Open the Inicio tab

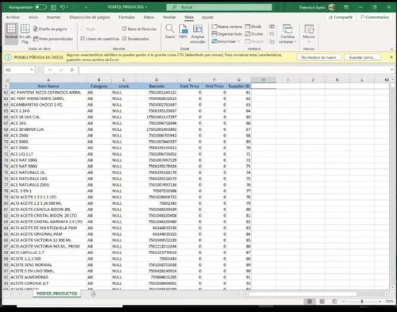pyautogui.click(x=33, y=17)
